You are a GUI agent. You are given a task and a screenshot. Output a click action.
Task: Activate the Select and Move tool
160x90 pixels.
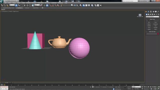pos(27,5)
